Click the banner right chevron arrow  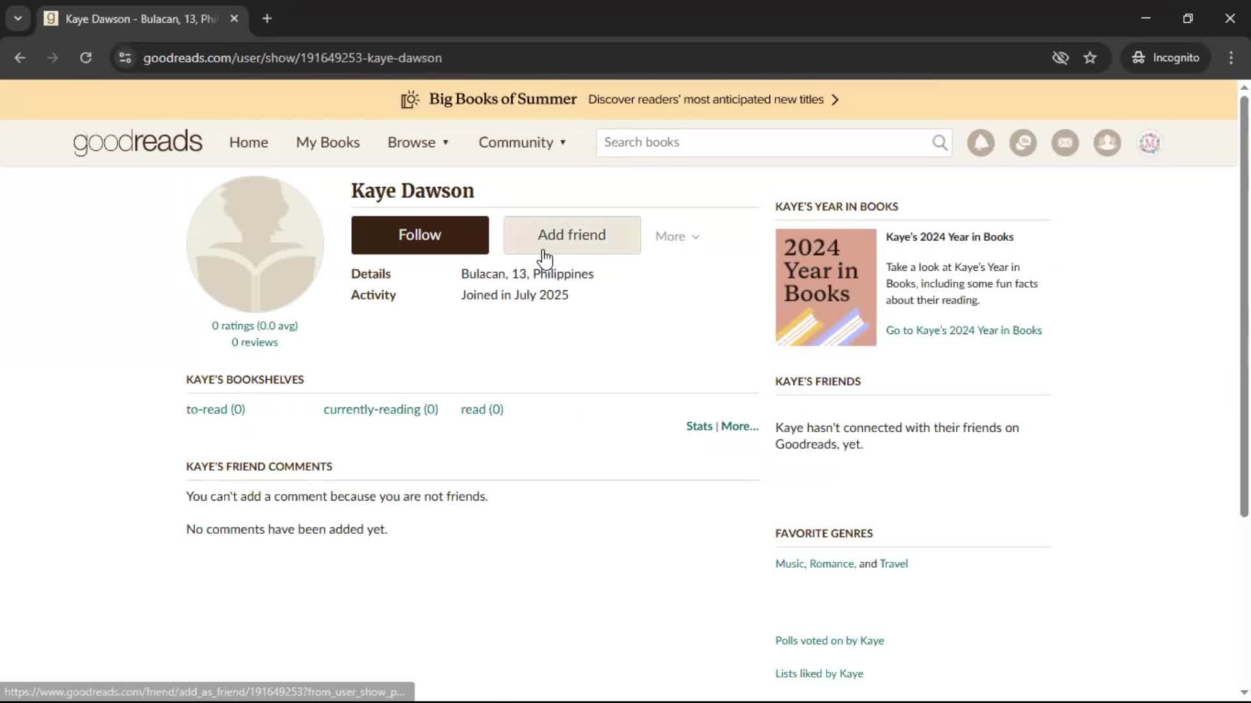click(835, 100)
